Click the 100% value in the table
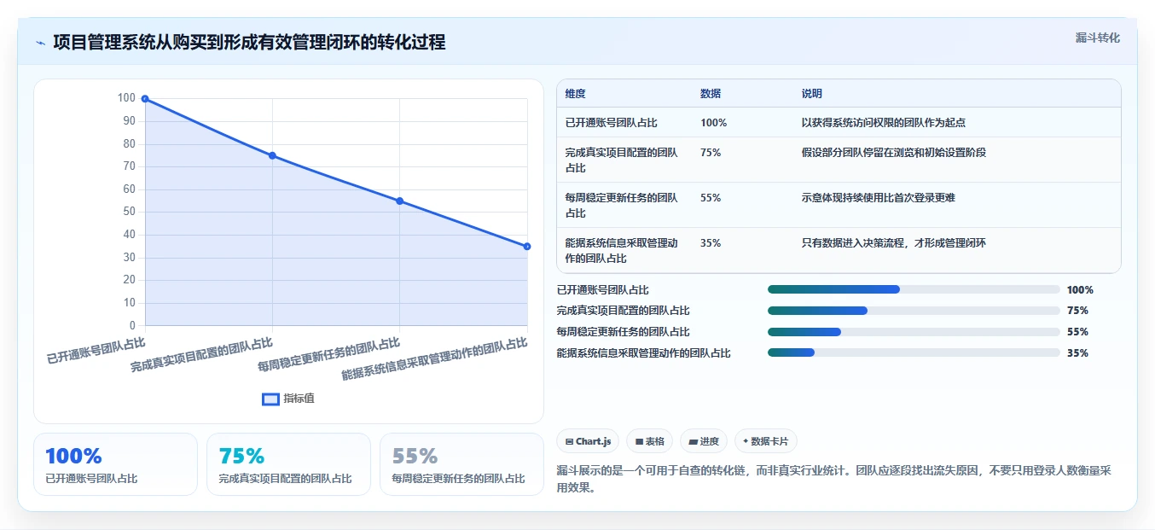Viewport: 1155px width, 530px height. pos(713,123)
